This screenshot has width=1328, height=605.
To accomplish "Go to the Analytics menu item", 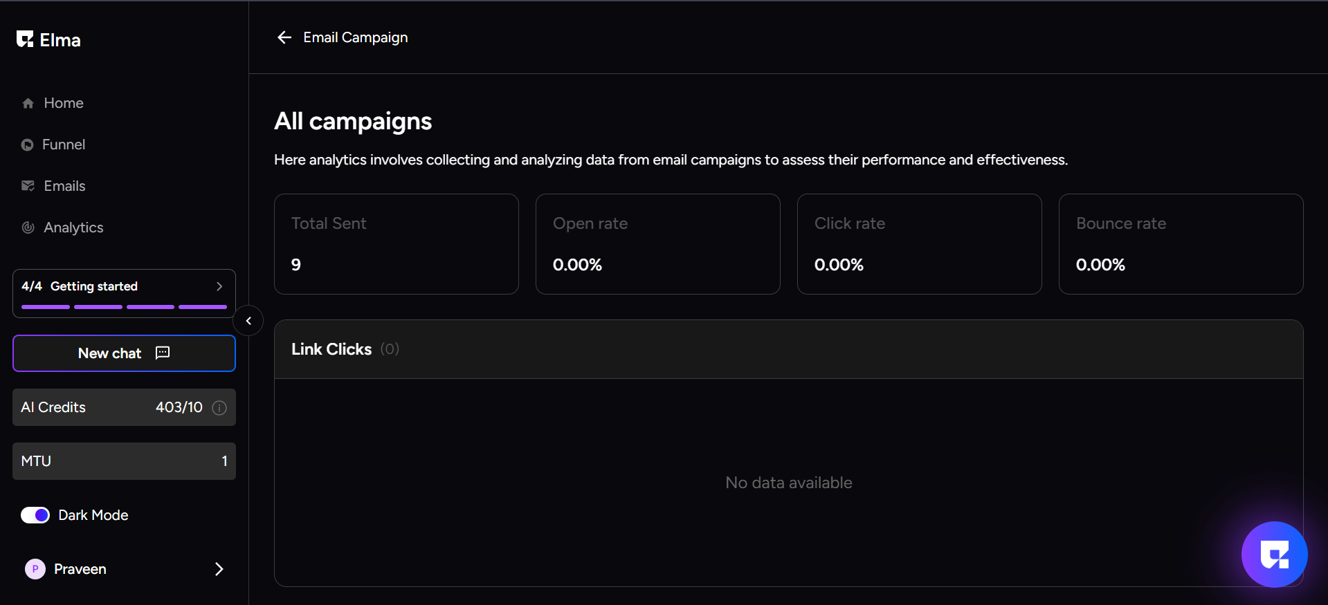I will [x=73, y=227].
